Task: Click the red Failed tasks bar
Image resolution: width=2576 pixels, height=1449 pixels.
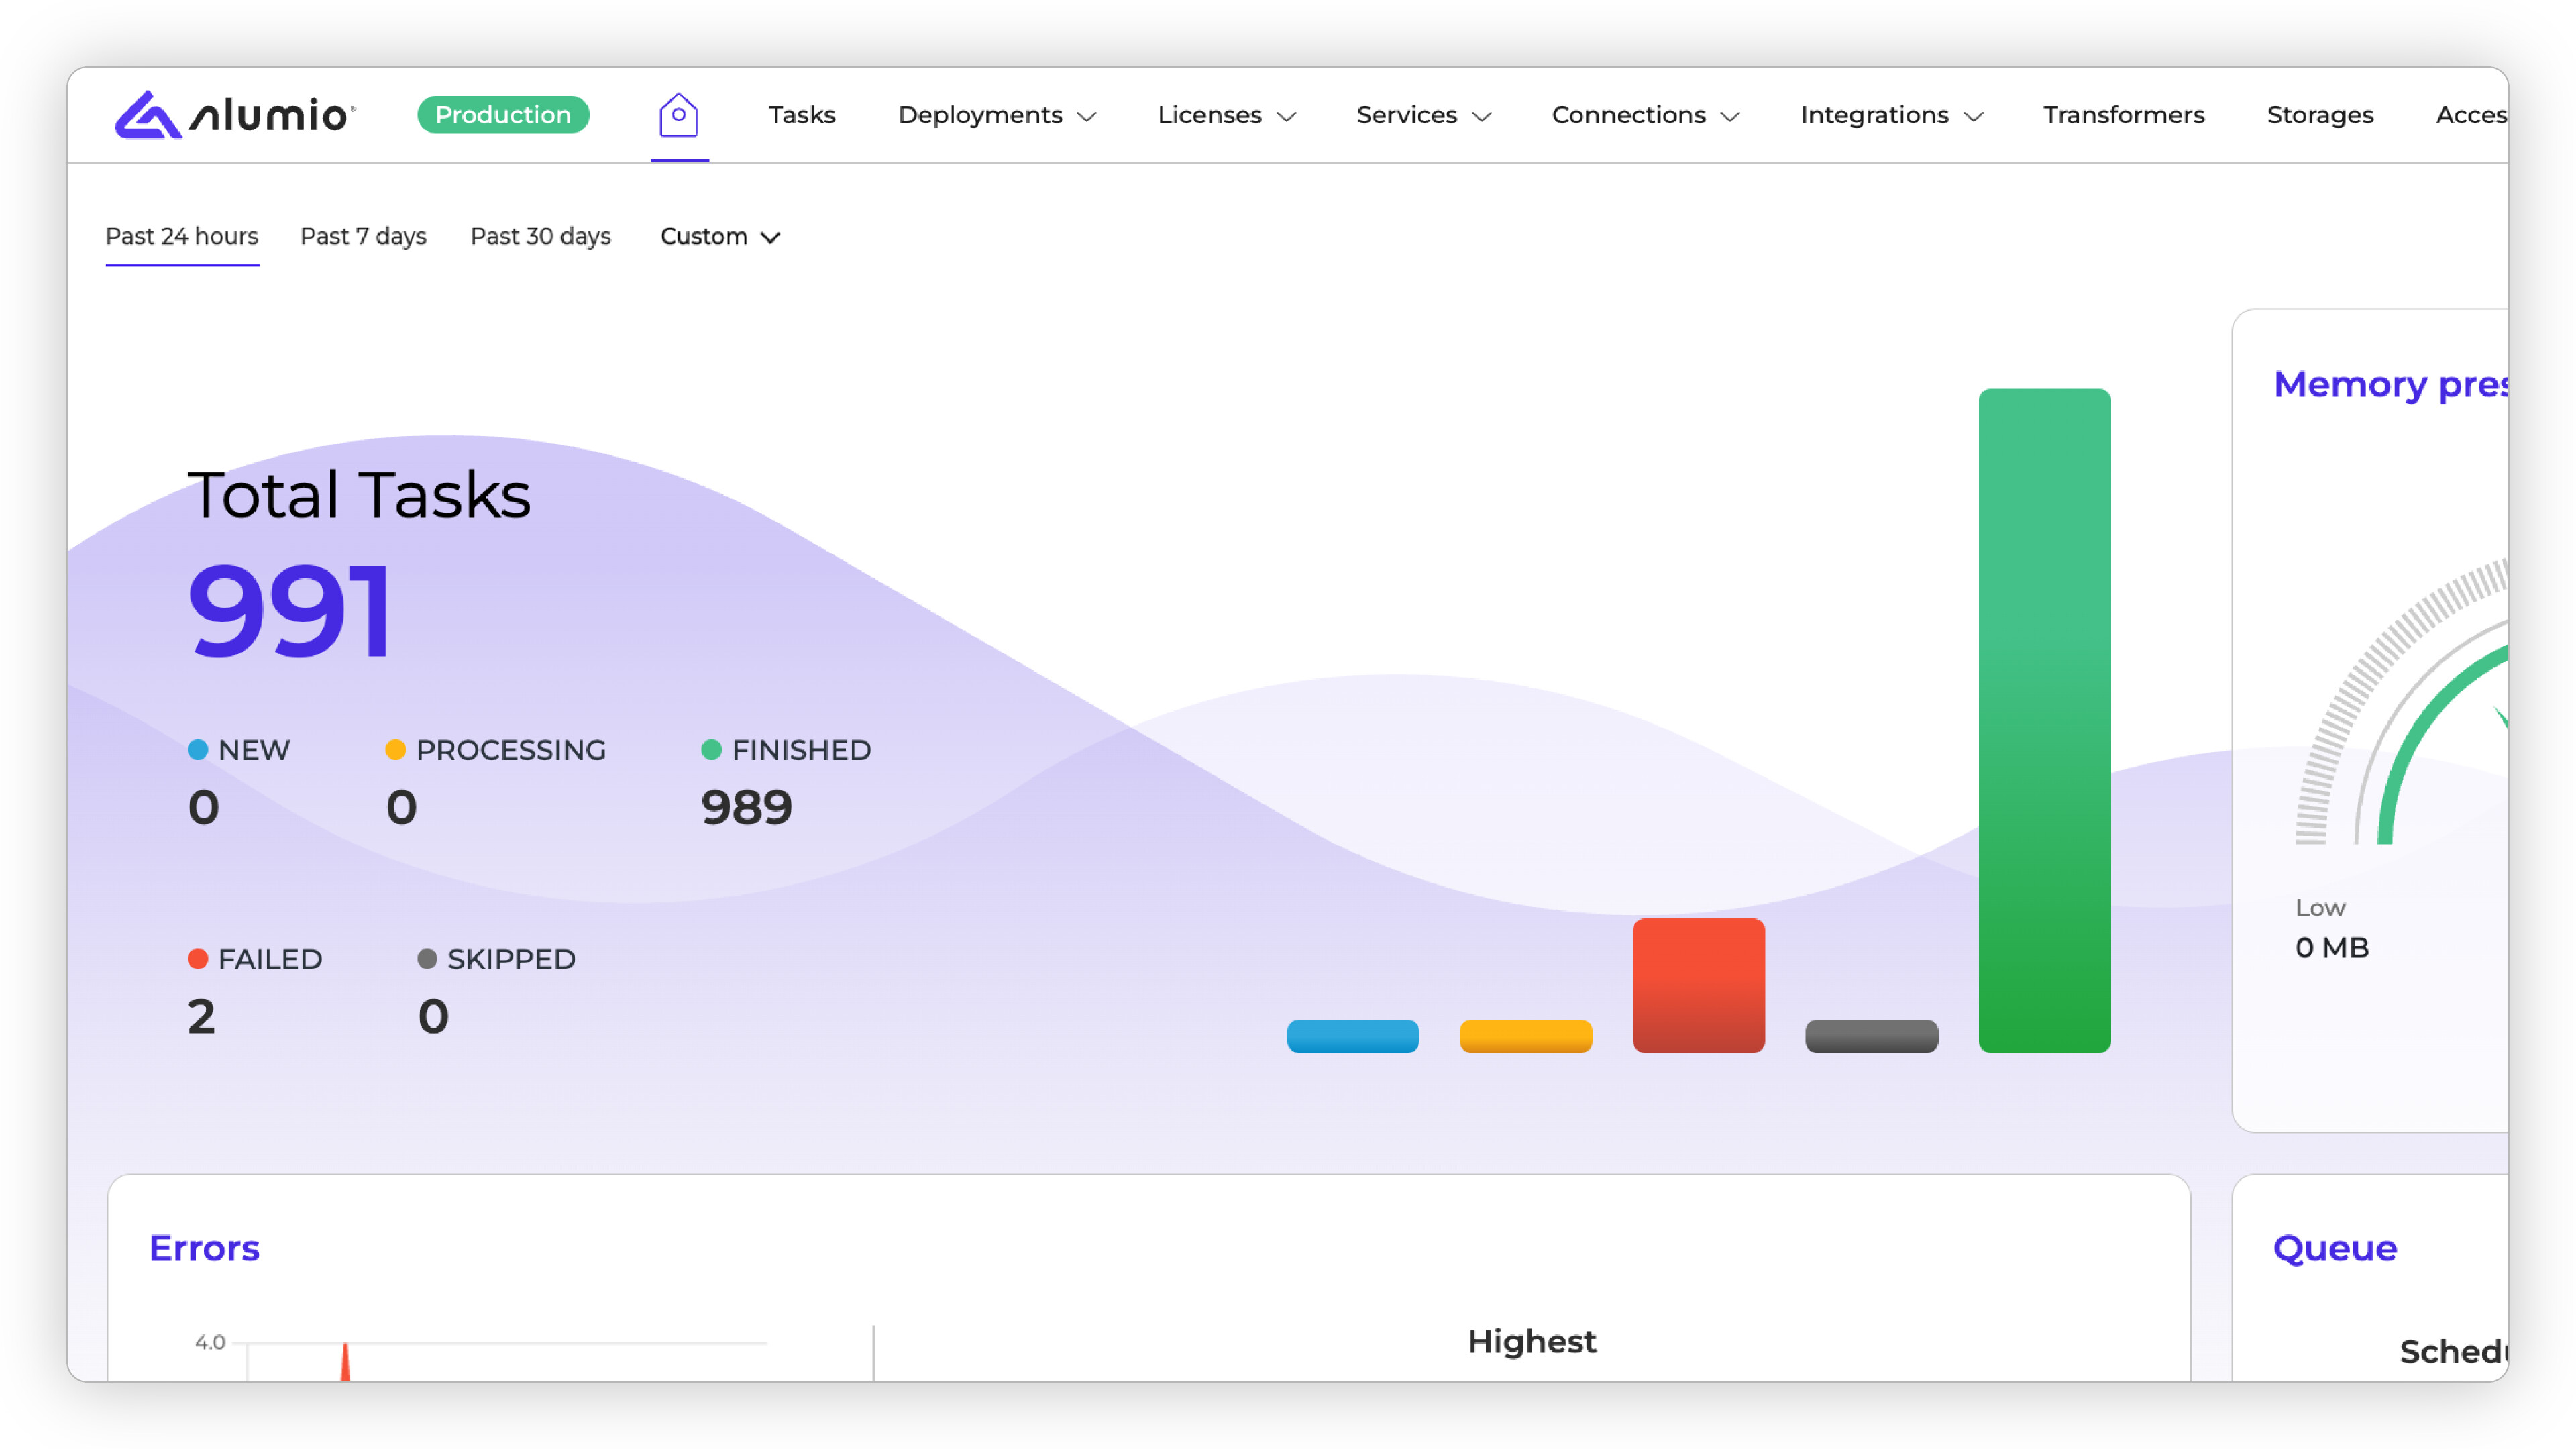Action: (x=1698, y=985)
